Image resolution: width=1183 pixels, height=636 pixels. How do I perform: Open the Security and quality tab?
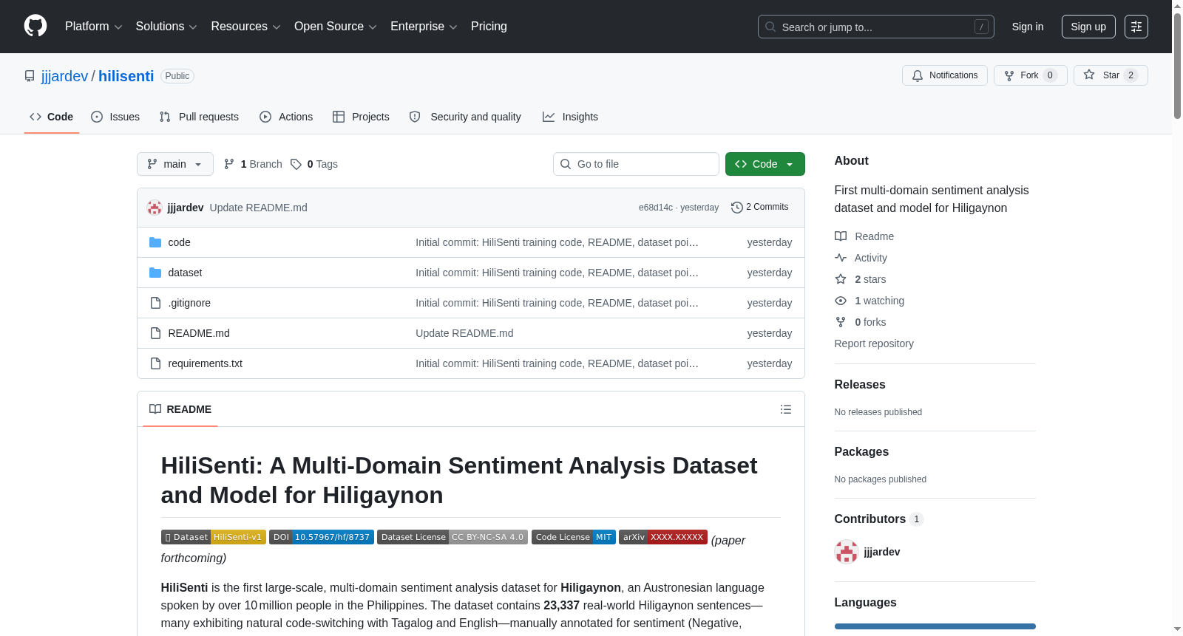tap(465, 117)
